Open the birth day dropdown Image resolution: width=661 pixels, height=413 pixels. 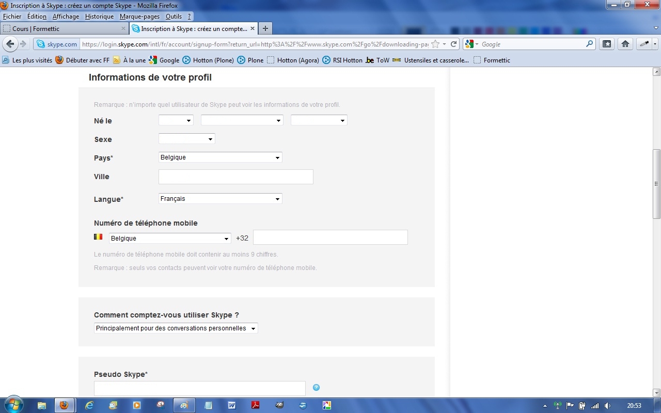(176, 120)
